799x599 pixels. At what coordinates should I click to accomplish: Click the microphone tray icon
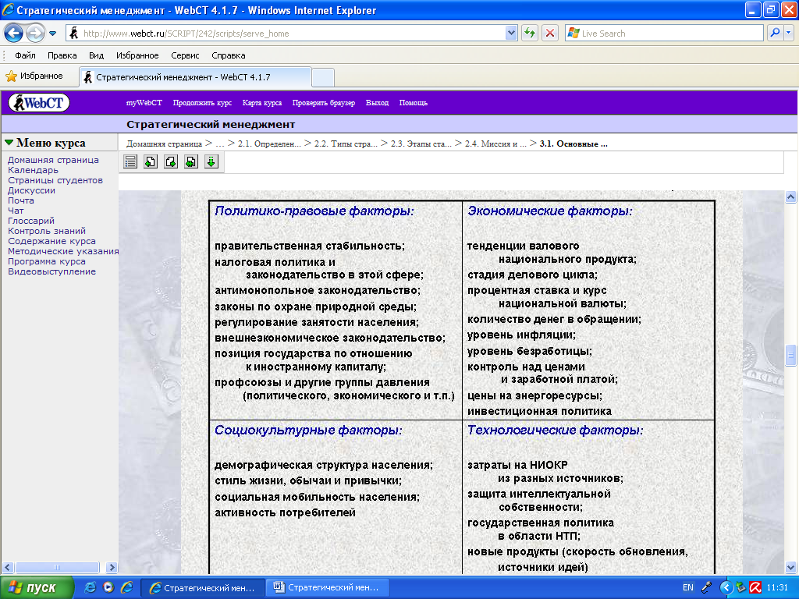706,587
